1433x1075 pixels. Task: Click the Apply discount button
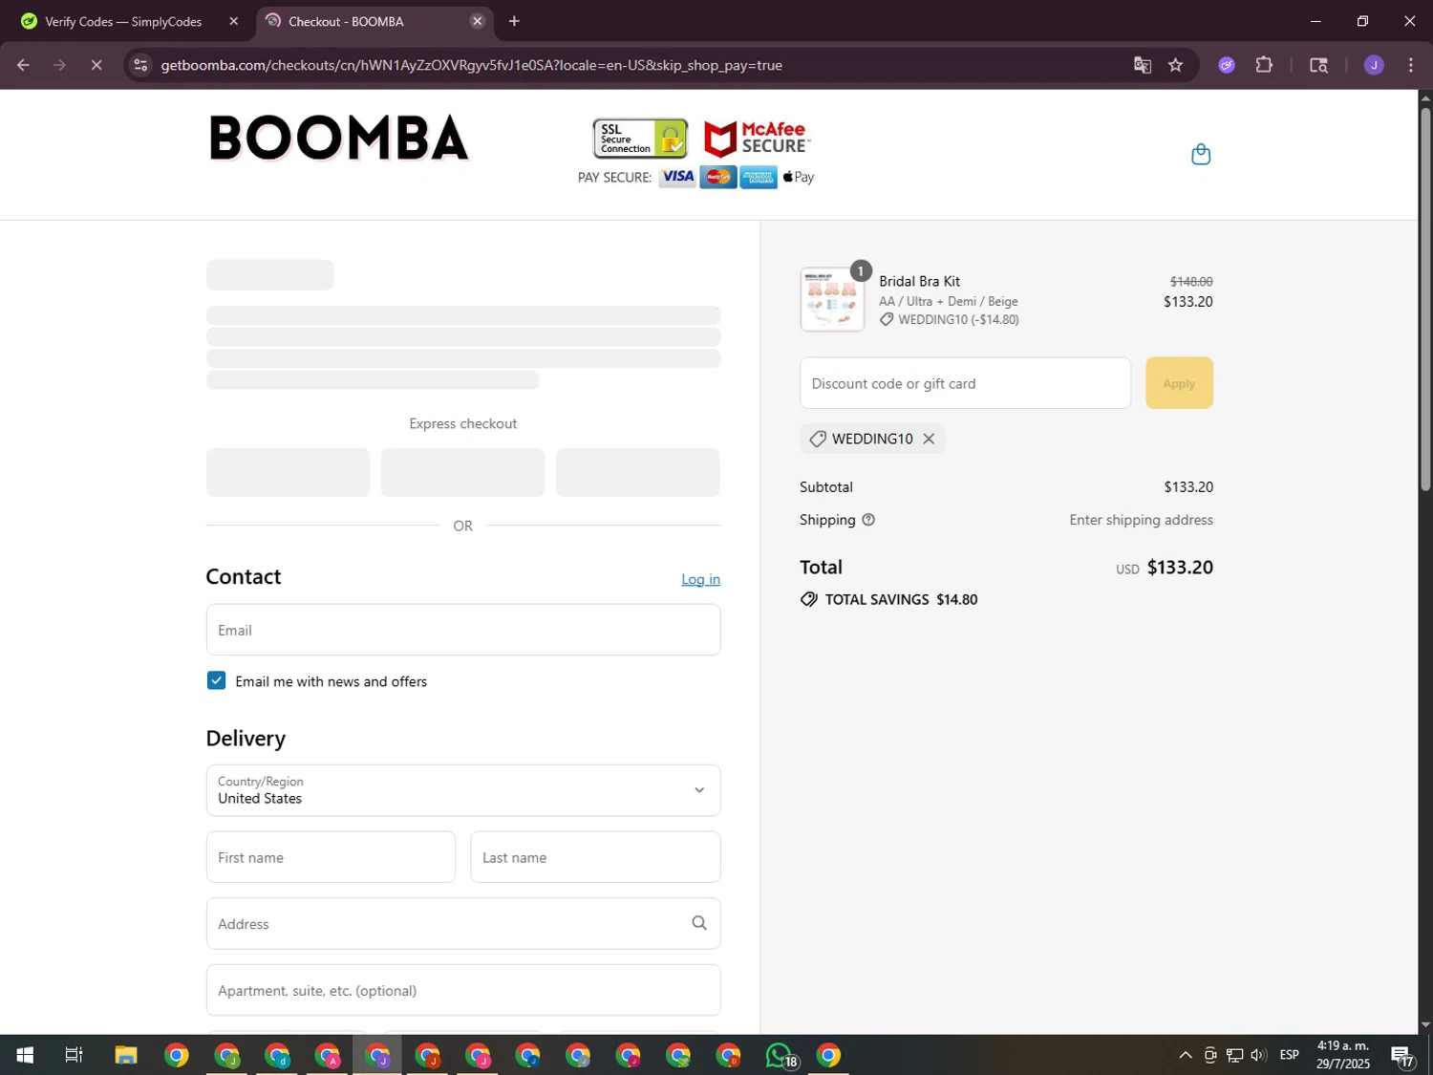[x=1179, y=383]
